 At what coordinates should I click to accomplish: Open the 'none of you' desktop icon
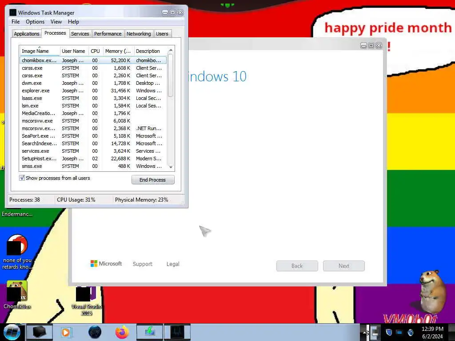[x=17, y=252]
